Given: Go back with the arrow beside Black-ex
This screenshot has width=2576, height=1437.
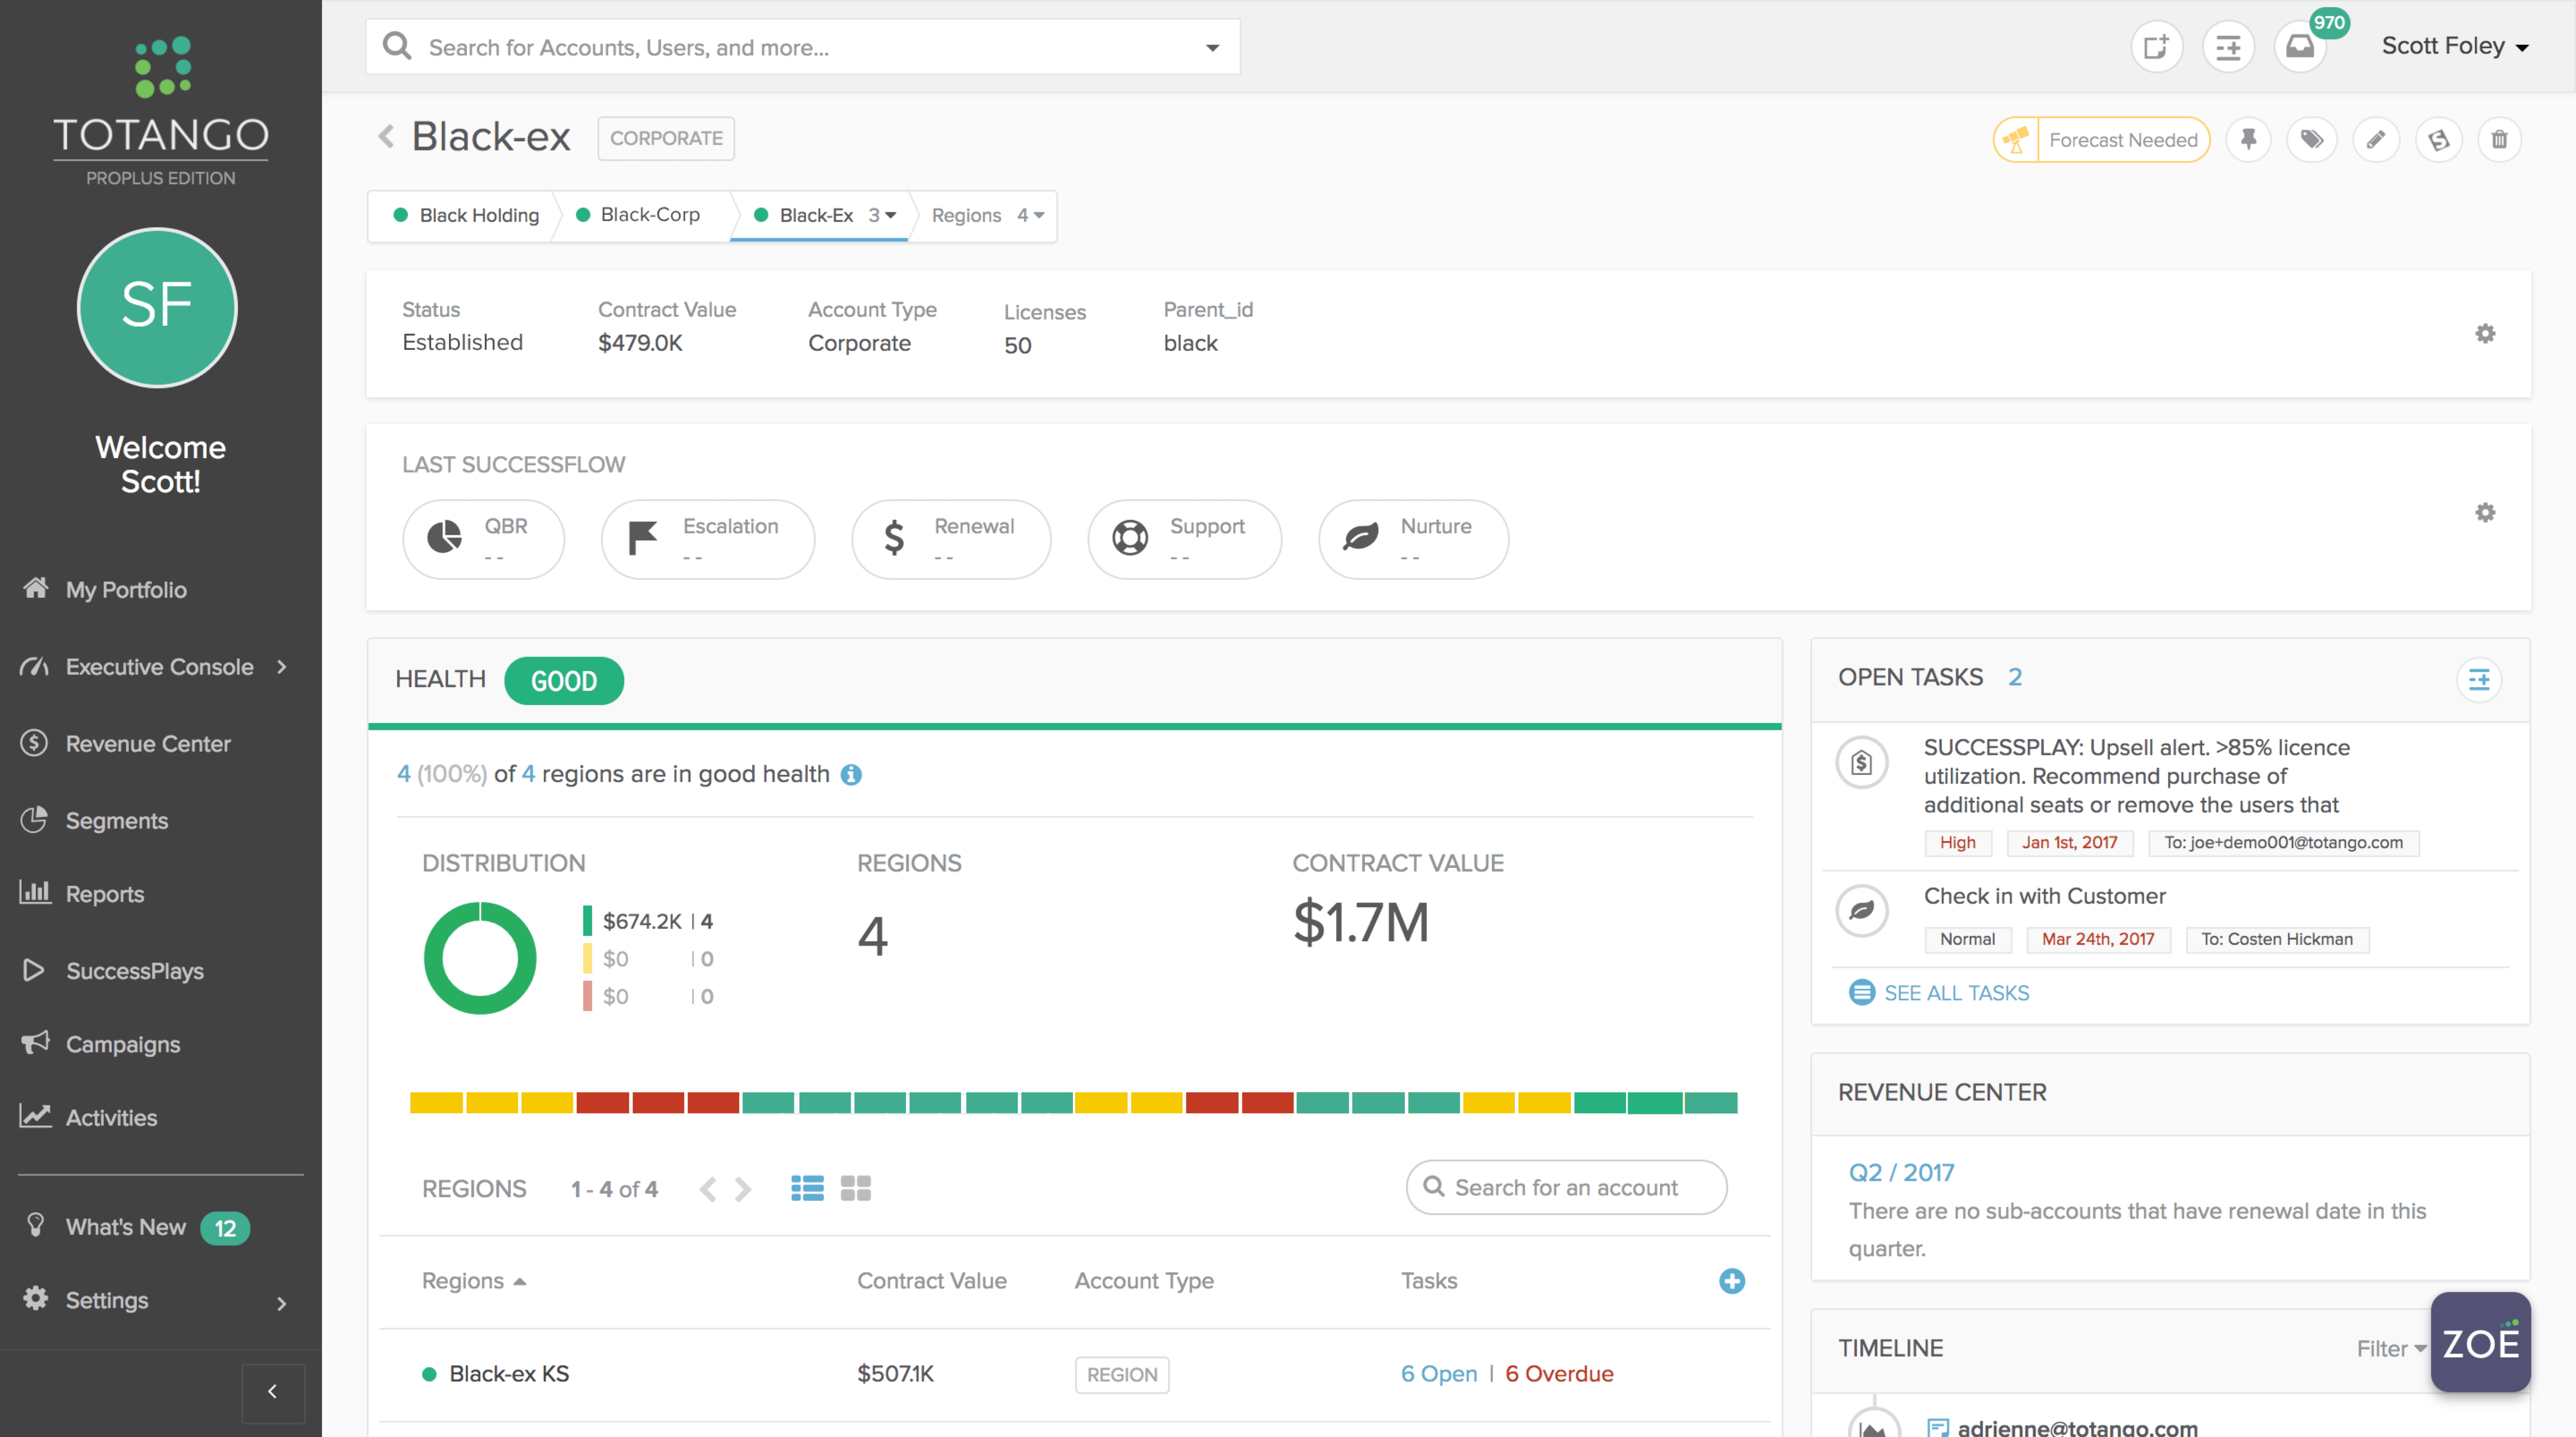Looking at the screenshot, I should [386, 136].
